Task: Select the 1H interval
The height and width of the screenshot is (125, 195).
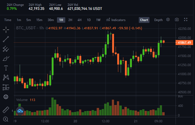Action: [61, 20]
